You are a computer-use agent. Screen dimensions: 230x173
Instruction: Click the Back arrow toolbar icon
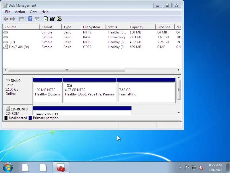click(6, 19)
